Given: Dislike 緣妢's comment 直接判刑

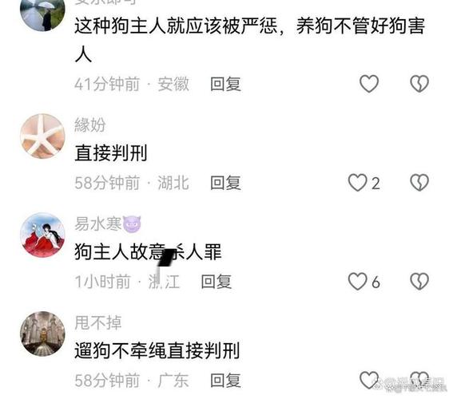Looking at the screenshot, I should [419, 182].
